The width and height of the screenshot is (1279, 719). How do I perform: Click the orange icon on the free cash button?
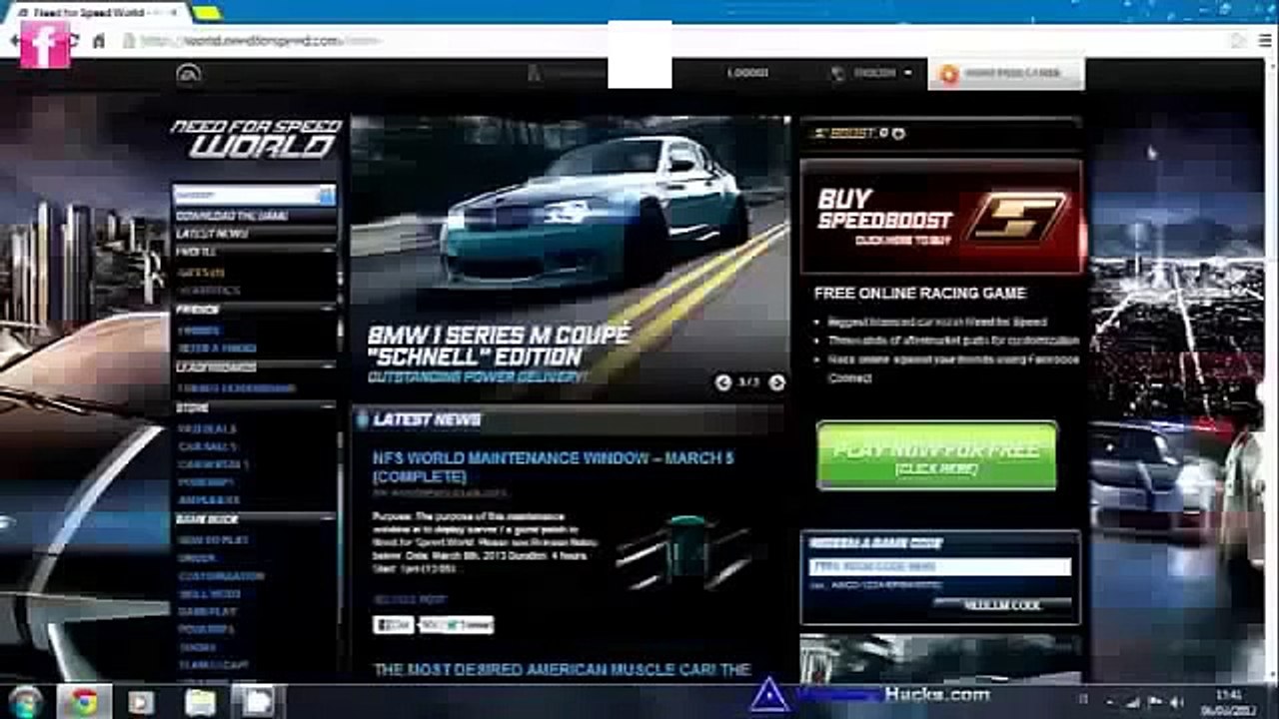949,74
